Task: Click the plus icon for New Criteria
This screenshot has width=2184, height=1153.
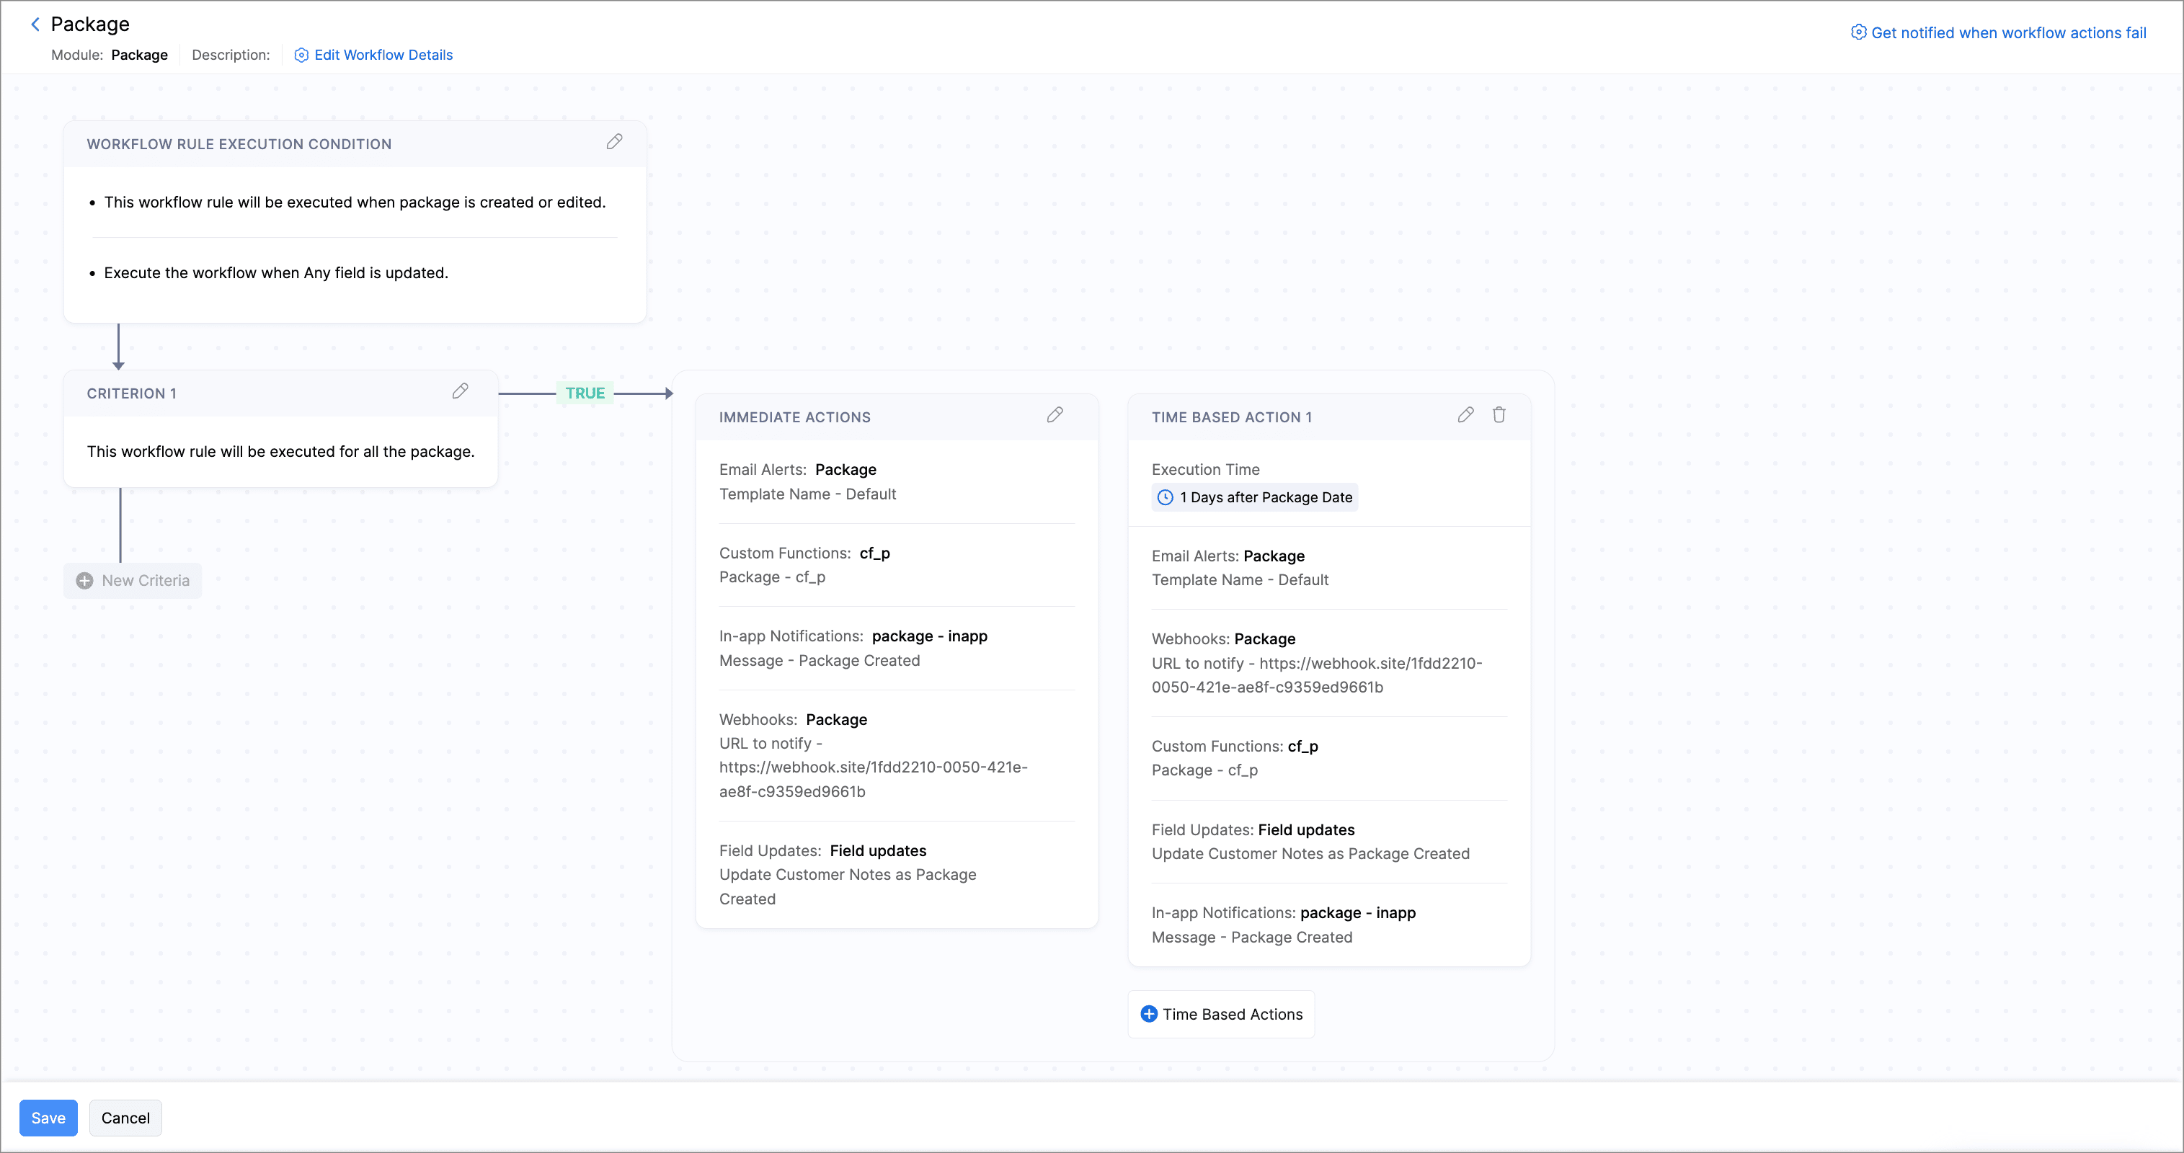Action: click(x=85, y=581)
